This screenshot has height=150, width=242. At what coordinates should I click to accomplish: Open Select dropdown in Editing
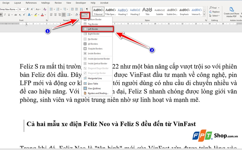pyautogui.click(x=214, y=16)
